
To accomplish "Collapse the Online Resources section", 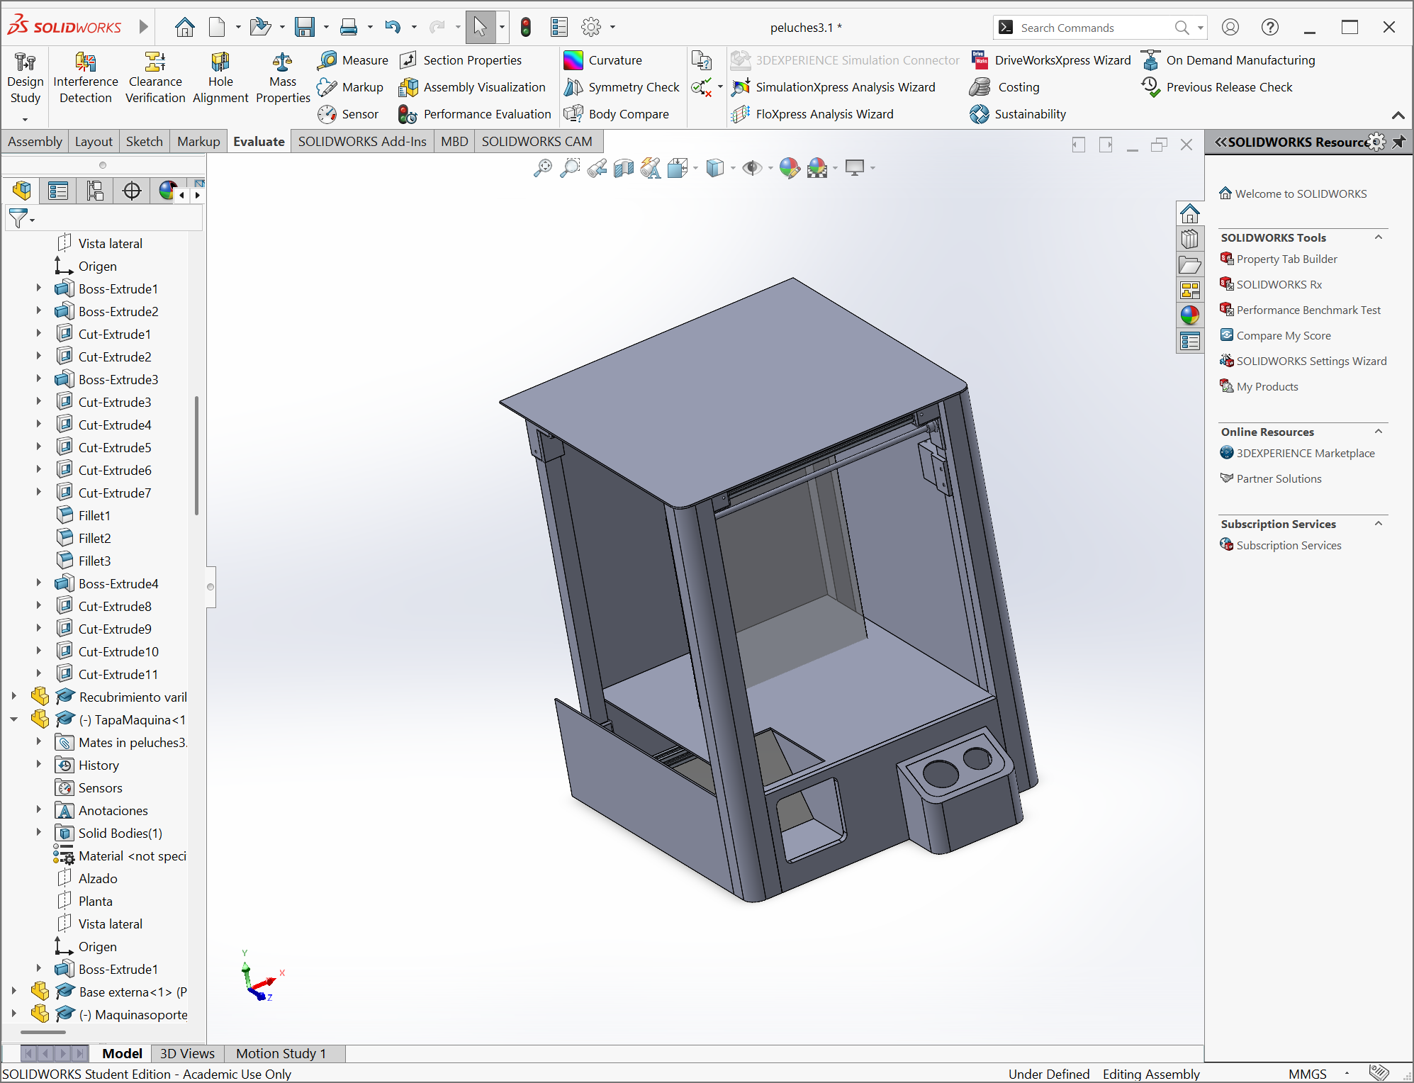I will (1379, 432).
